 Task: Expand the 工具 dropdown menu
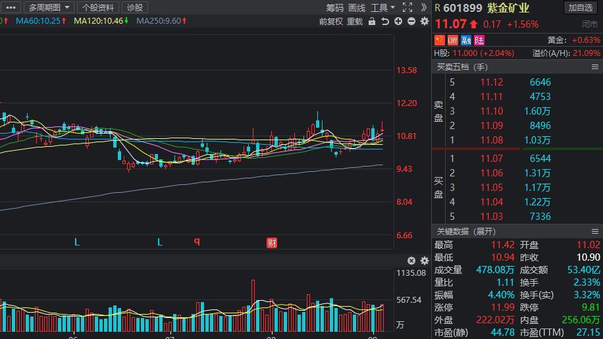pos(382,7)
